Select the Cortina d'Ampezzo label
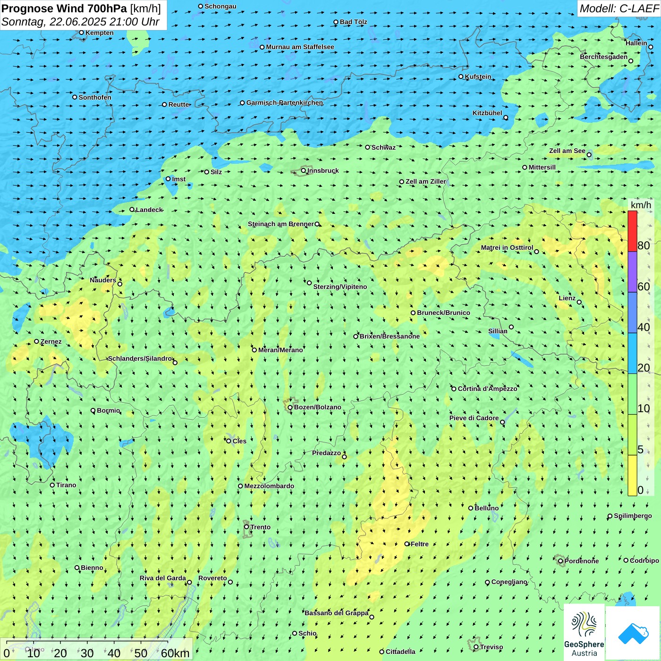The image size is (661, 661). pos(487,389)
